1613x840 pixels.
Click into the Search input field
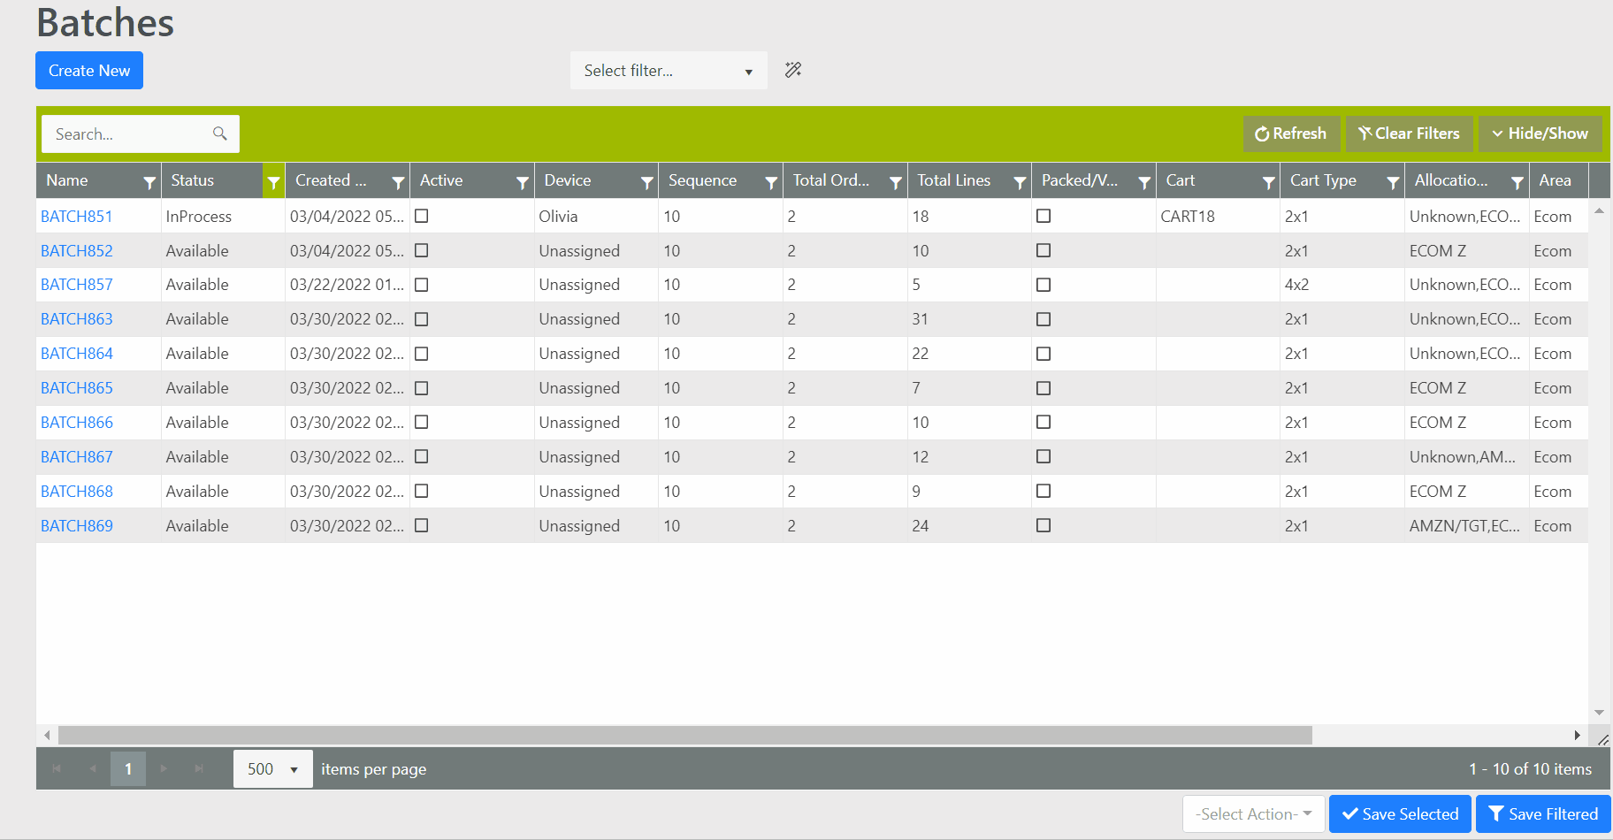point(128,134)
